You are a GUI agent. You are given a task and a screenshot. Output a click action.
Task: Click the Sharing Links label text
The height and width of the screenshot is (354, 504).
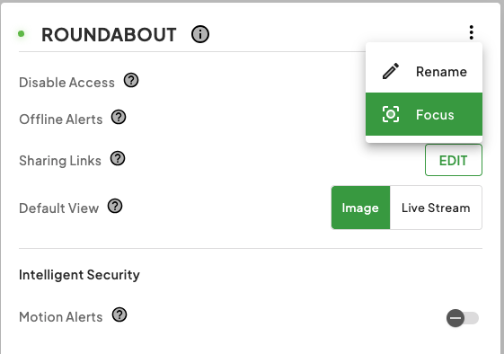point(60,161)
